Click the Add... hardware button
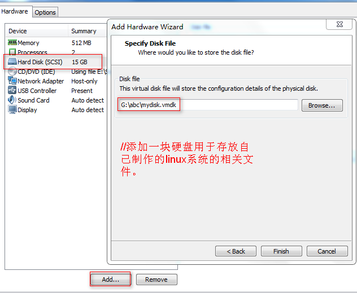 [111, 279]
